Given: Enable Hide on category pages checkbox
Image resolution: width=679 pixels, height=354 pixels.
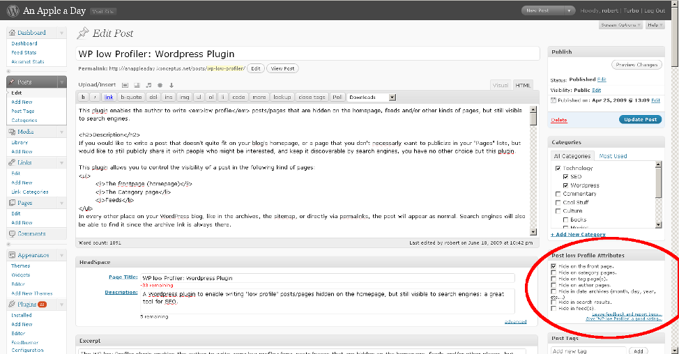Looking at the screenshot, I should (554, 272).
